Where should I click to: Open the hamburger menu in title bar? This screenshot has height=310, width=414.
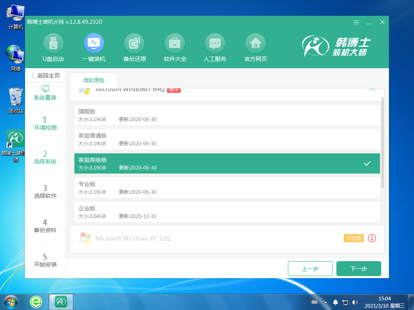pyautogui.click(x=356, y=23)
